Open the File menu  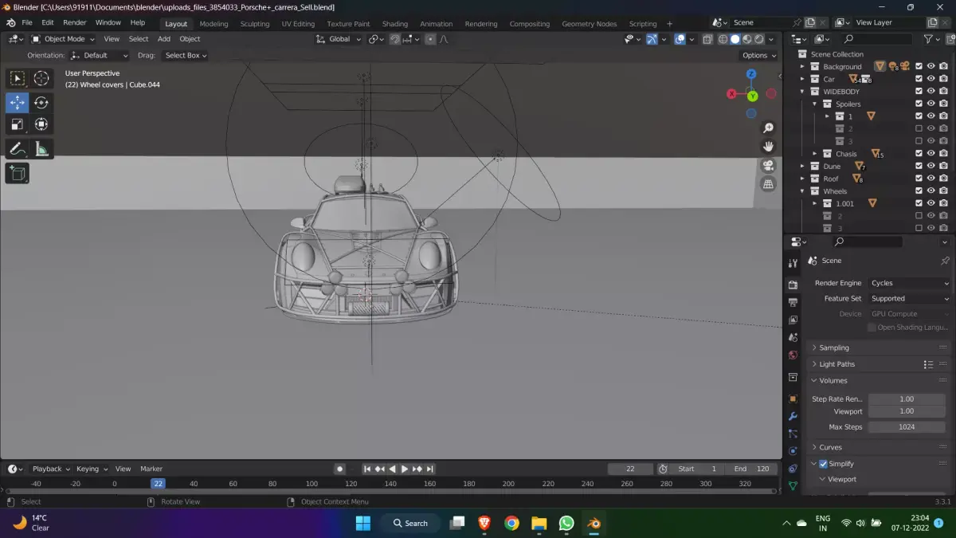point(27,22)
